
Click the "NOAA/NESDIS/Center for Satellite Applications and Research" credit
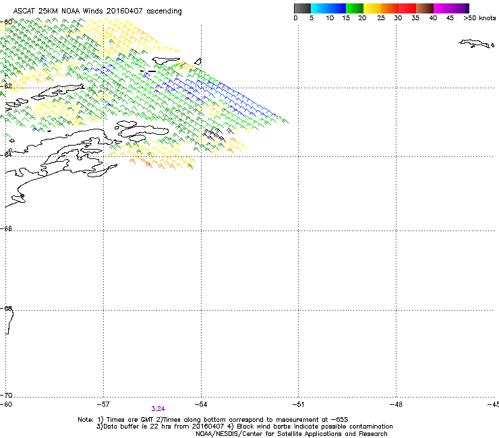291,434
